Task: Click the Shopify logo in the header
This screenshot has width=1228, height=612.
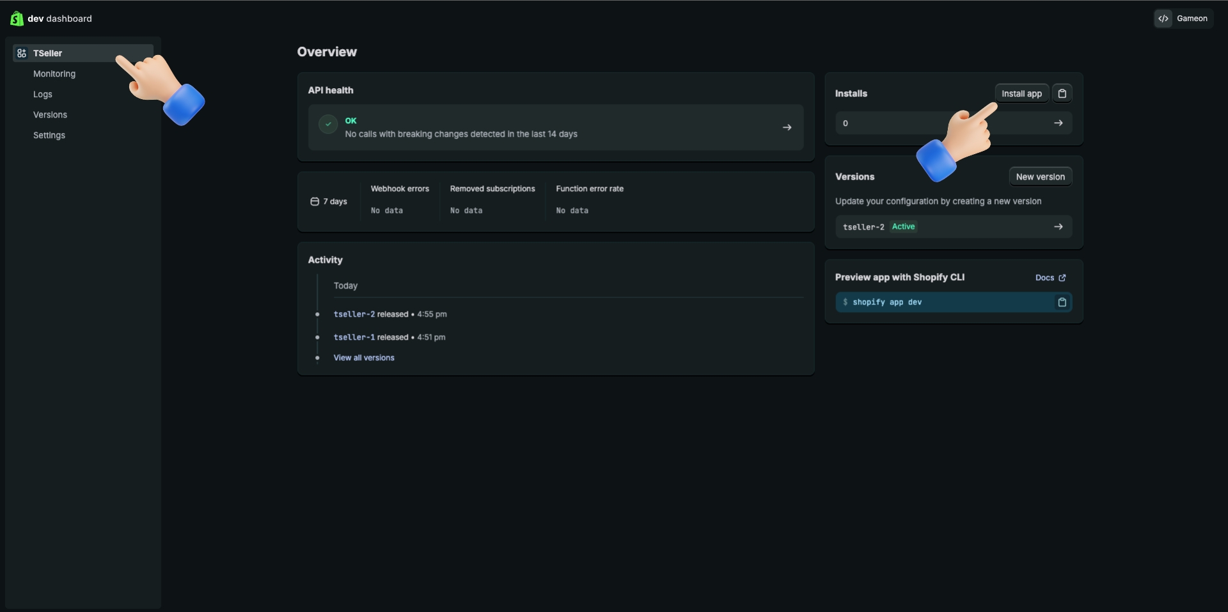Action: 16,19
